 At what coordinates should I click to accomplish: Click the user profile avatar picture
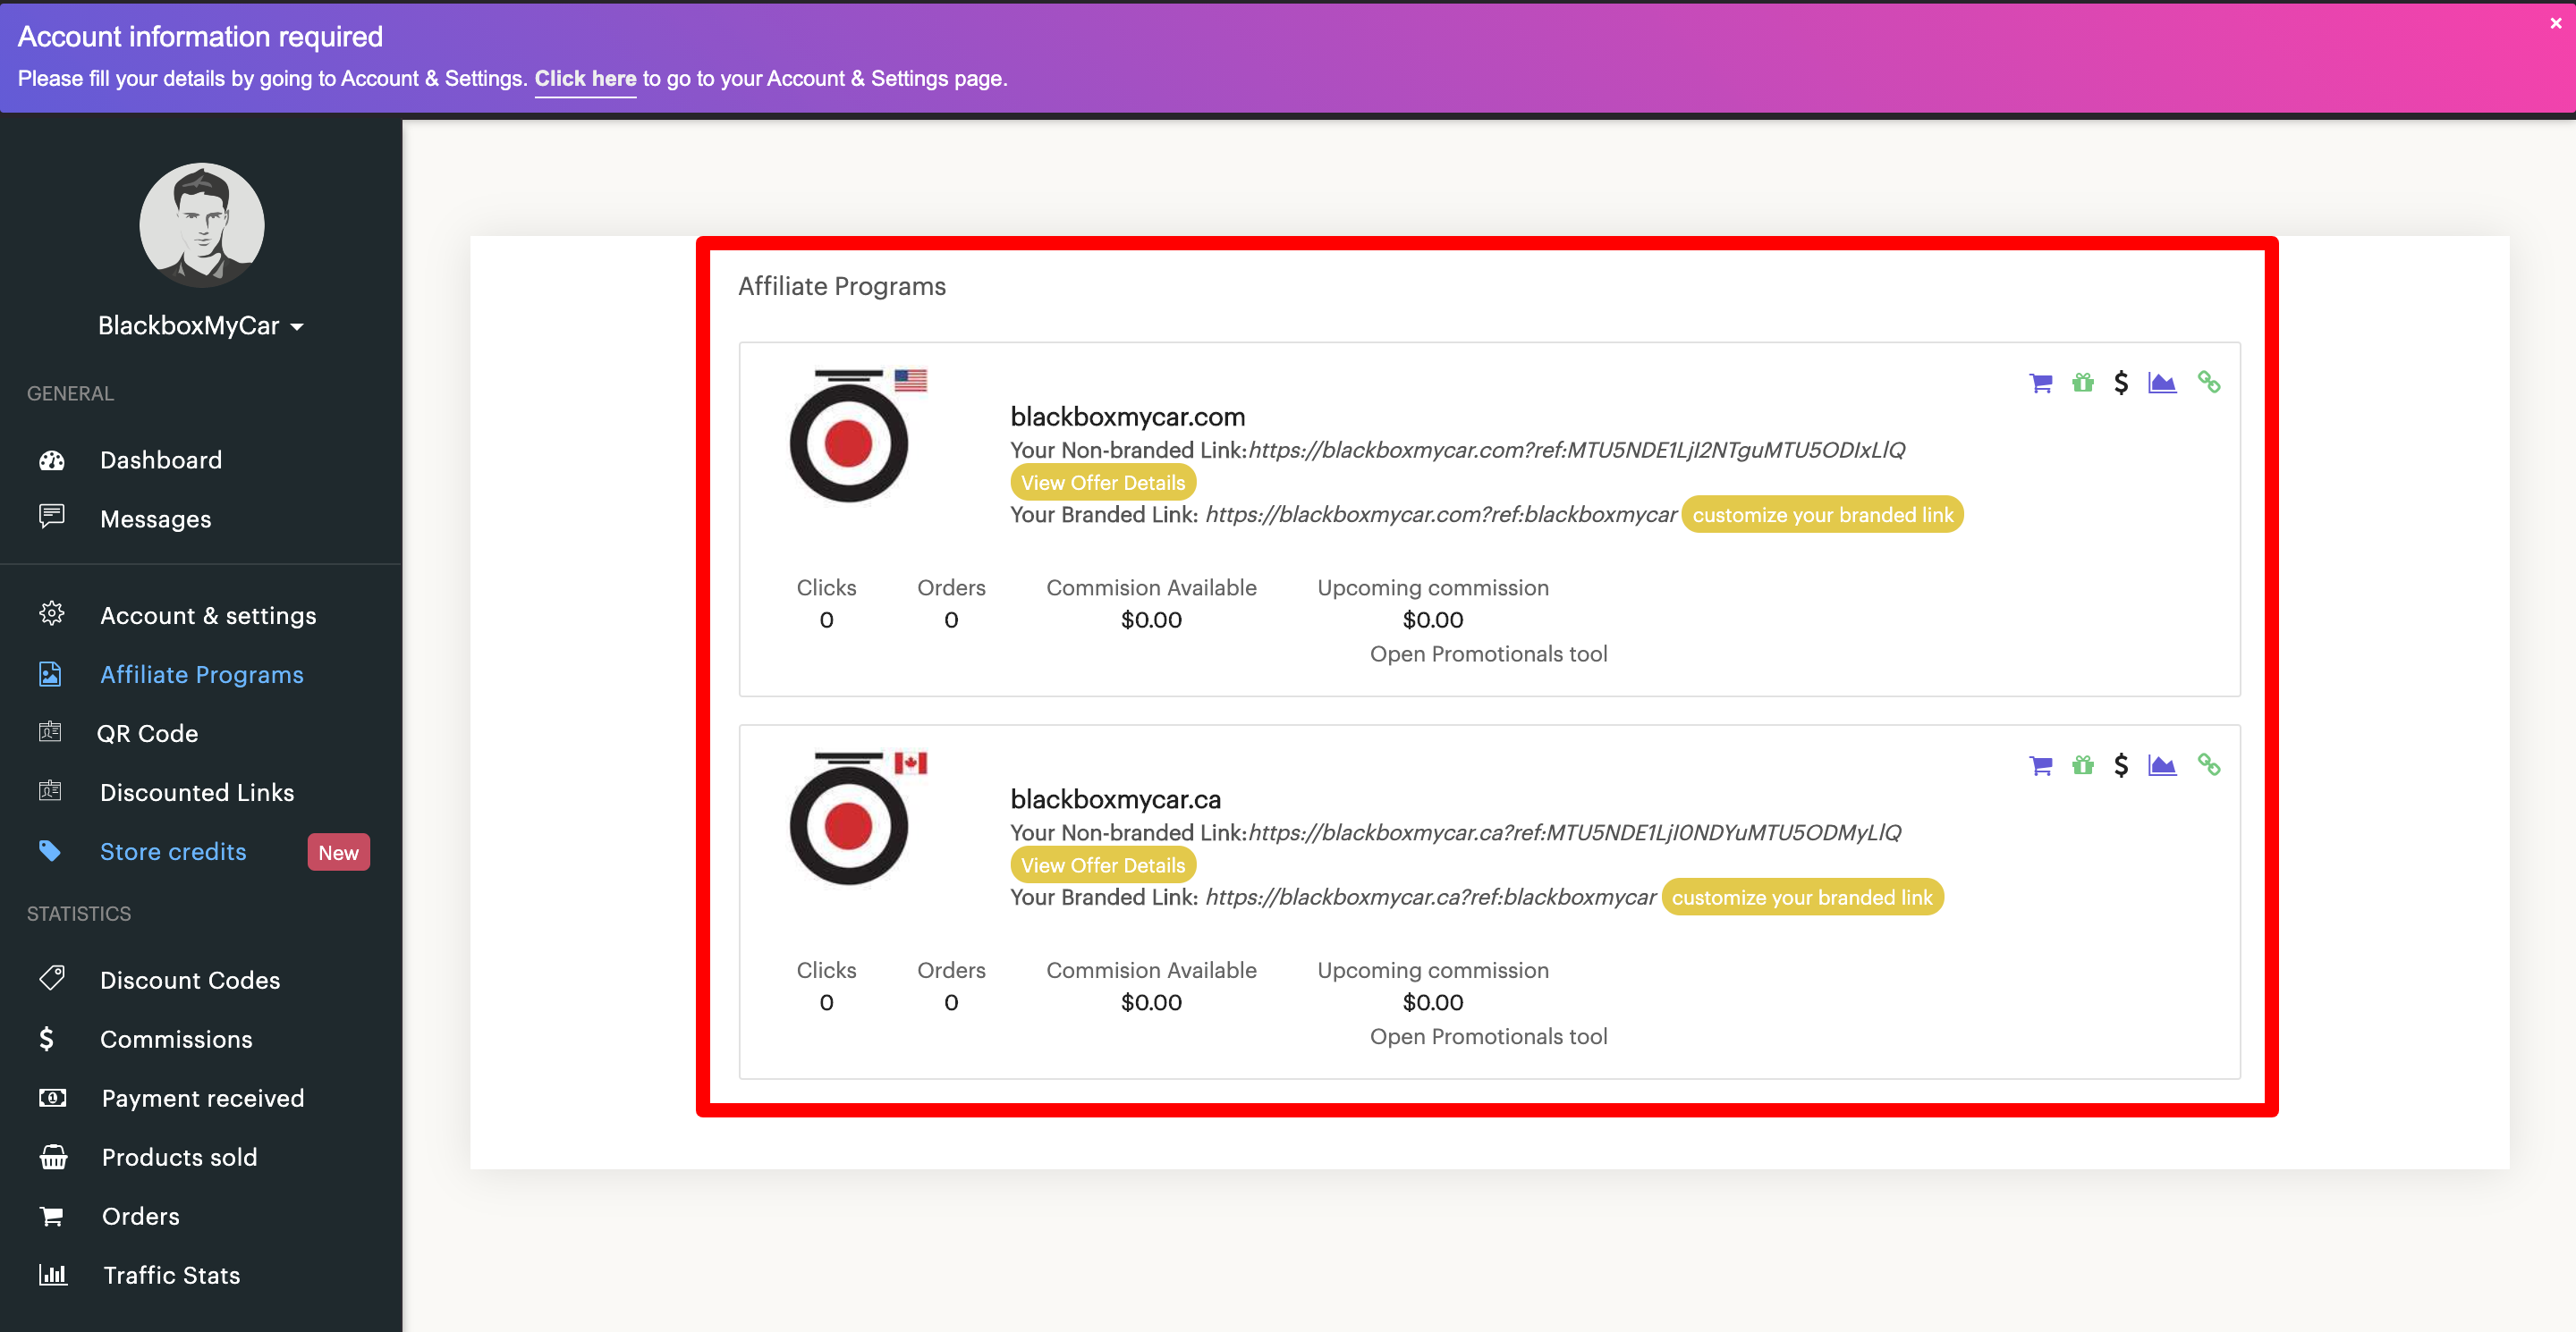(202, 225)
